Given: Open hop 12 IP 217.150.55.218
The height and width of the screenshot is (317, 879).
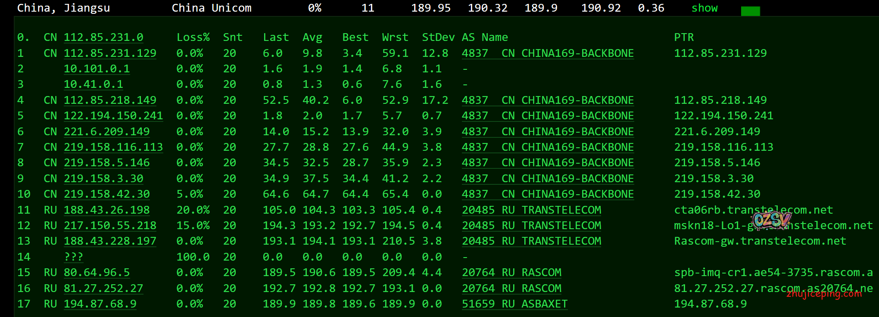Looking at the screenshot, I should coord(110,226).
